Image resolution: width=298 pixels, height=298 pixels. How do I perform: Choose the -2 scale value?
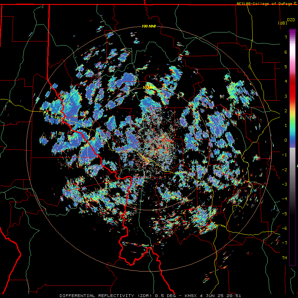(x=284, y=170)
